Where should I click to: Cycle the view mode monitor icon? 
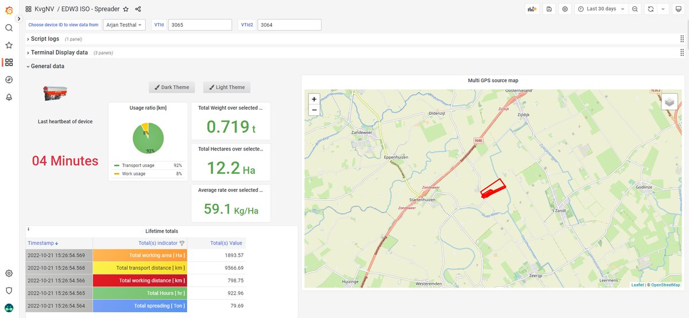679,9
